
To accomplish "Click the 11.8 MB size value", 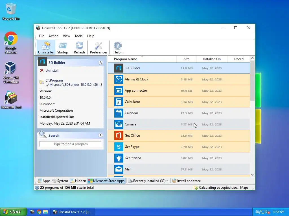I will coord(187,68).
